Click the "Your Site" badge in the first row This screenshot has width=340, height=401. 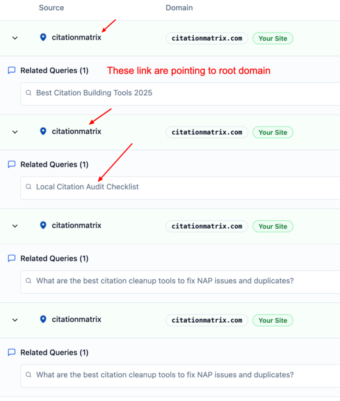[273, 38]
